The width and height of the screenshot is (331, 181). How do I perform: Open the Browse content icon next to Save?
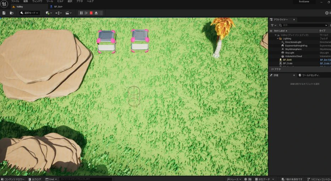(x=12, y=13)
